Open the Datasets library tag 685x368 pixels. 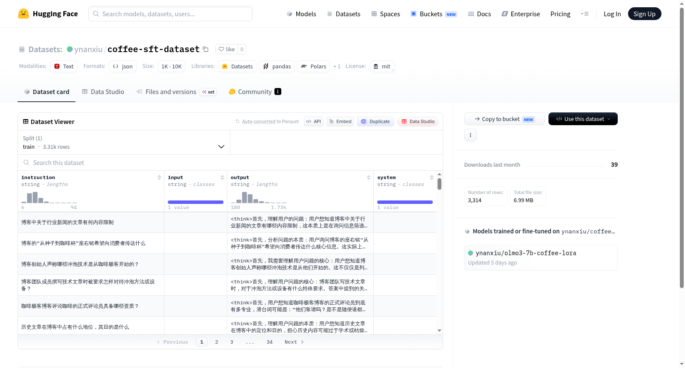pyautogui.click(x=237, y=66)
